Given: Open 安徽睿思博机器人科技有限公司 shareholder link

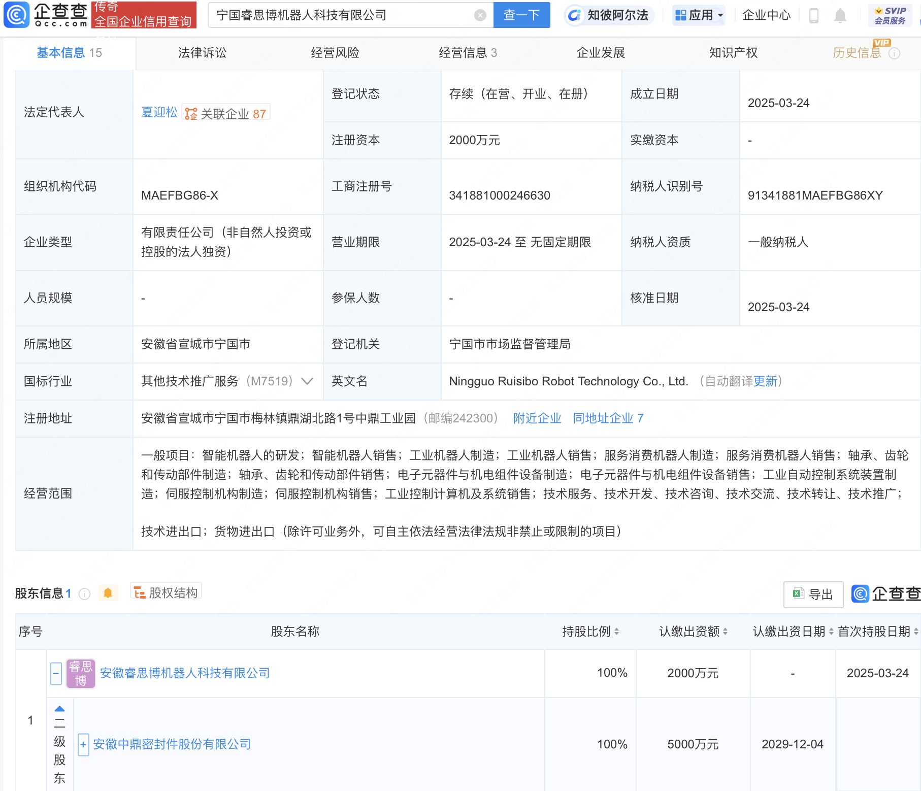Looking at the screenshot, I should pyautogui.click(x=185, y=673).
